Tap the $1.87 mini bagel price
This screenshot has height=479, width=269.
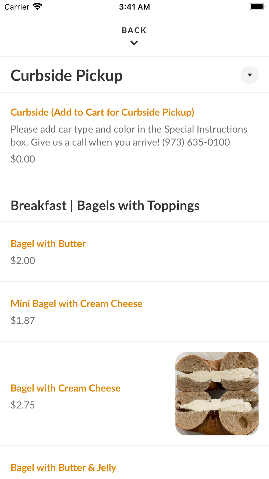[x=23, y=320]
